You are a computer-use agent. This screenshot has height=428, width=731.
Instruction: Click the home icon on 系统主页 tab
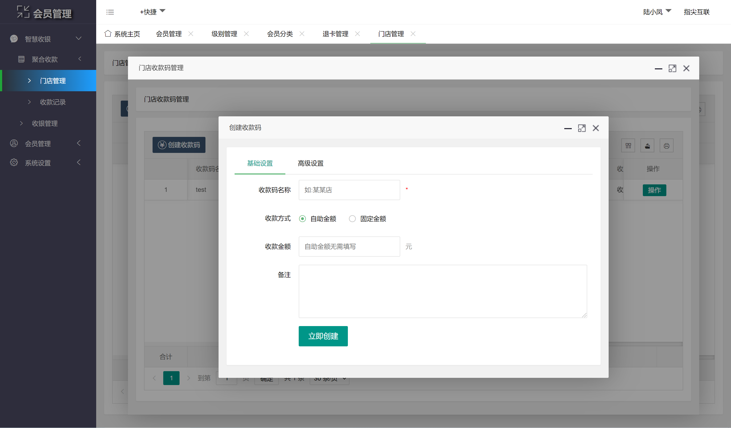coord(108,33)
